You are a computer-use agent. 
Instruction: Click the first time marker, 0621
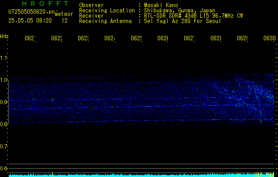tap(30, 38)
